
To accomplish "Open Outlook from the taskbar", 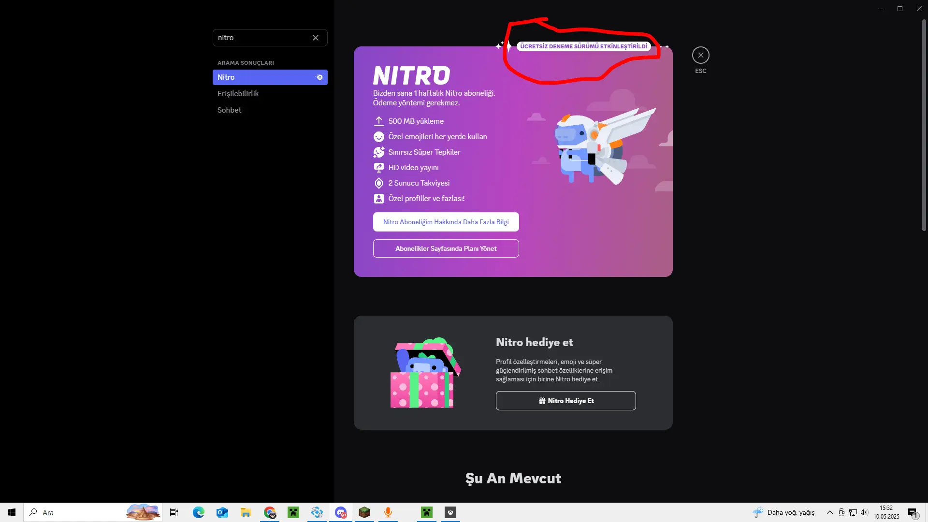I will (222, 512).
